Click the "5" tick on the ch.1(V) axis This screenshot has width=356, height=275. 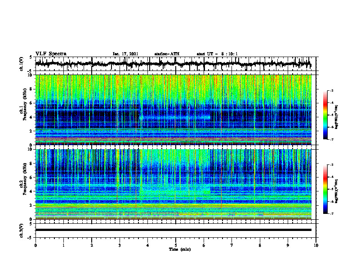point(31,57)
